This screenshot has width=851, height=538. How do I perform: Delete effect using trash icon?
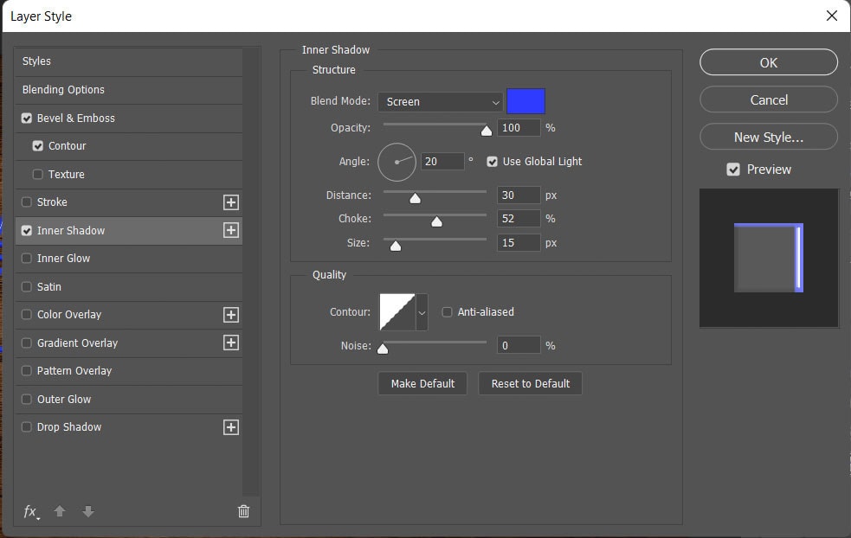click(243, 511)
